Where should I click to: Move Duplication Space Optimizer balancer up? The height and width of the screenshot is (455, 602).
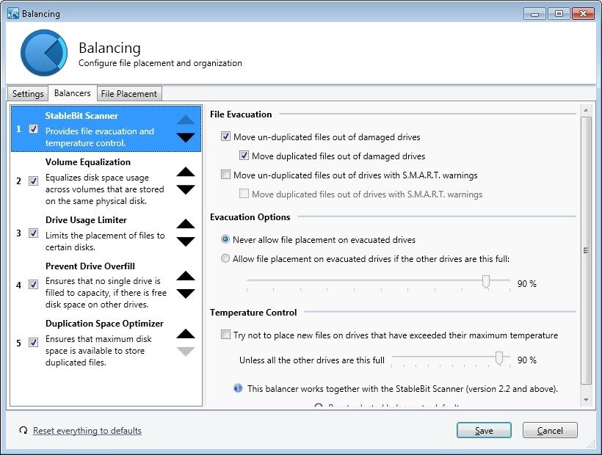tap(186, 333)
